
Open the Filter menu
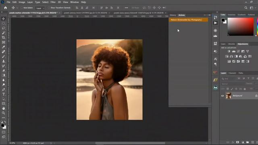[53, 2]
